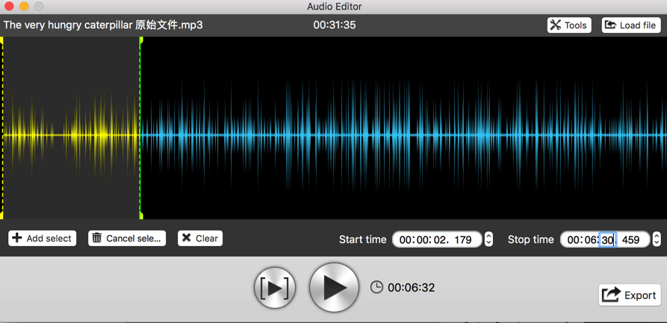Clear all selections
This screenshot has width=667, height=323.
coord(200,239)
